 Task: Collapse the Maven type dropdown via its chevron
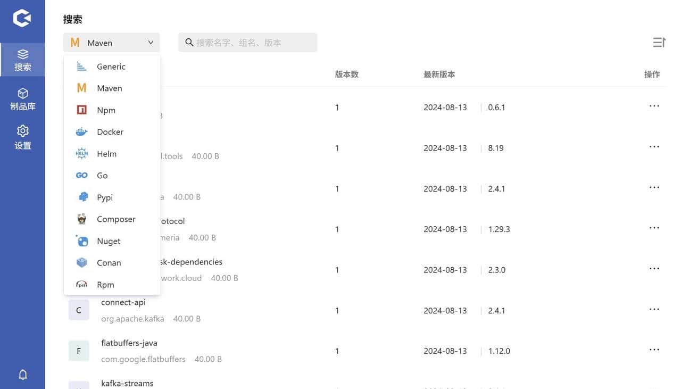tap(151, 42)
